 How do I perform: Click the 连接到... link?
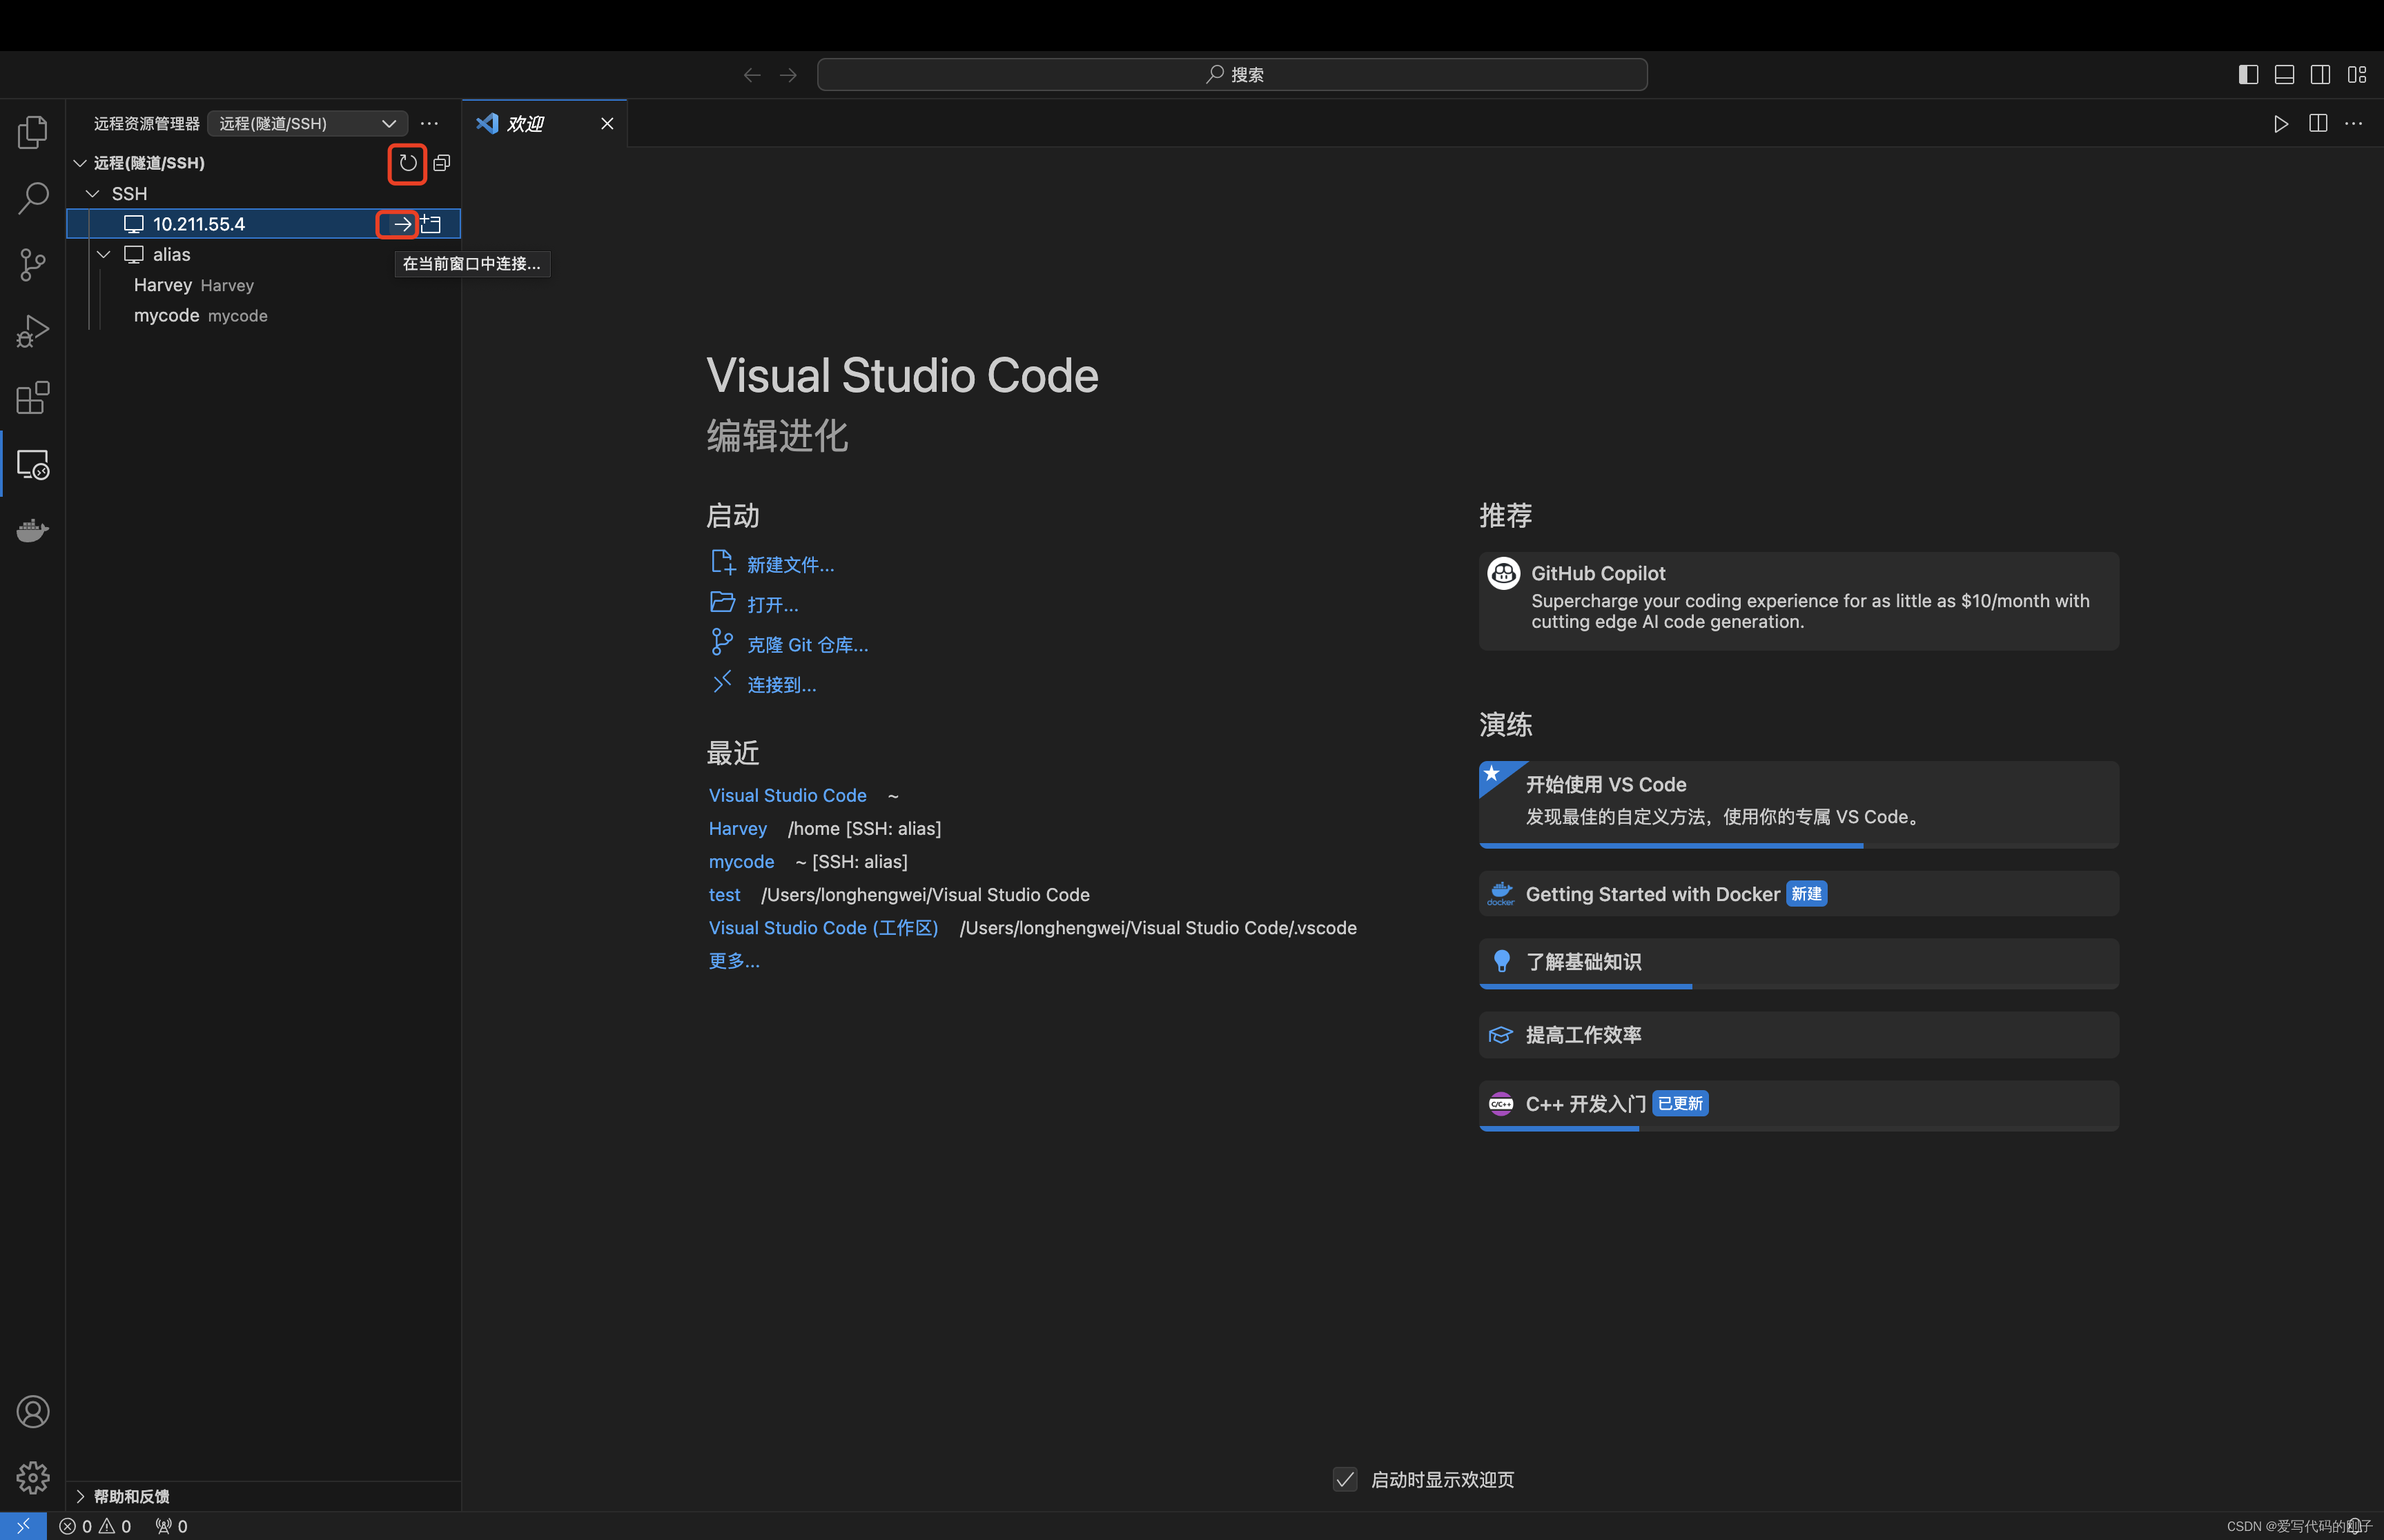[781, 685]
